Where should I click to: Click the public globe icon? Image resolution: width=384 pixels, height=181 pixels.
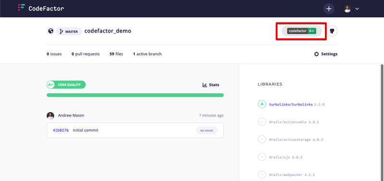coord(51,31)
